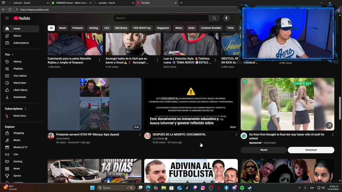This screenshot has height=192, width=342.
Task: Open the ADIVINA AL FUTBOLISTA video thumbnail
Action: click(x=191, y=171)
